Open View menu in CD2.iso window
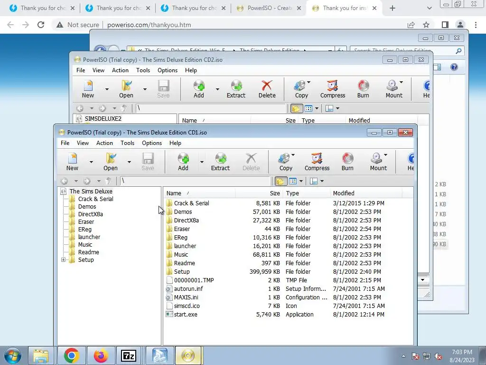486x365 pixels. coord(98,70)
